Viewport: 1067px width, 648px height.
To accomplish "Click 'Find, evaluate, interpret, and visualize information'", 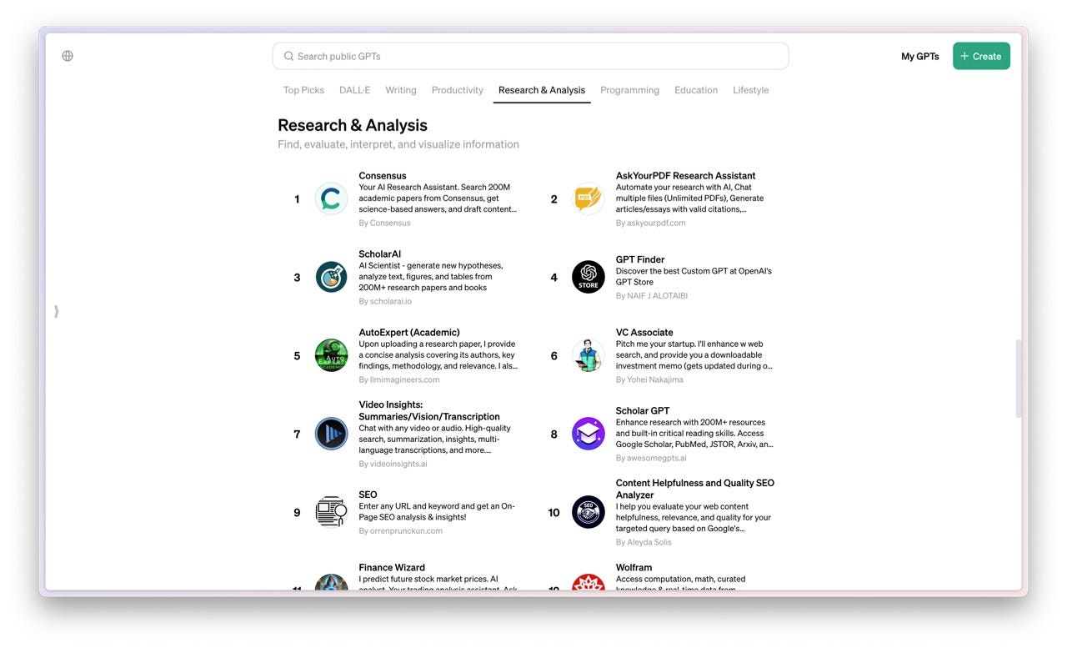I will point(398,144).
